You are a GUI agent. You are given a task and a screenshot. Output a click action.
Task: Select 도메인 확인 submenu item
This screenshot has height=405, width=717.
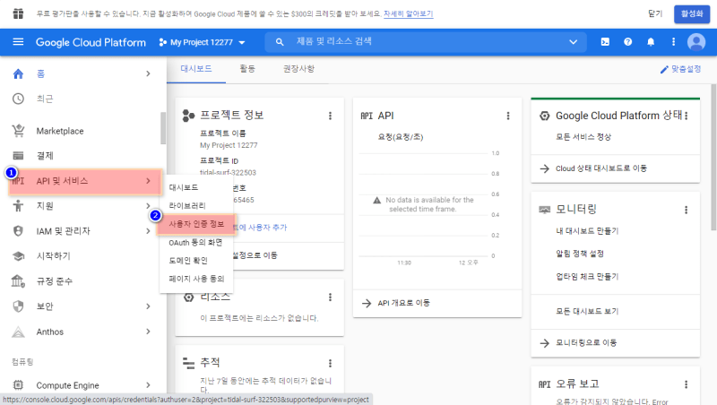196,261
